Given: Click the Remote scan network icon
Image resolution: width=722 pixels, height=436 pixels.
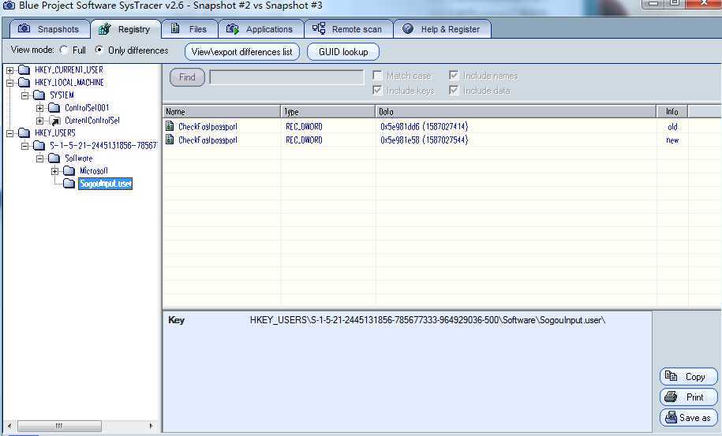Looking at the screenshot, I should 319,28.
